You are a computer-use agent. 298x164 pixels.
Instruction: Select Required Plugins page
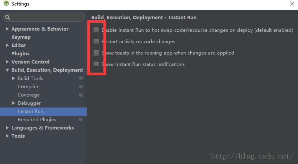[x=37, y=120]
